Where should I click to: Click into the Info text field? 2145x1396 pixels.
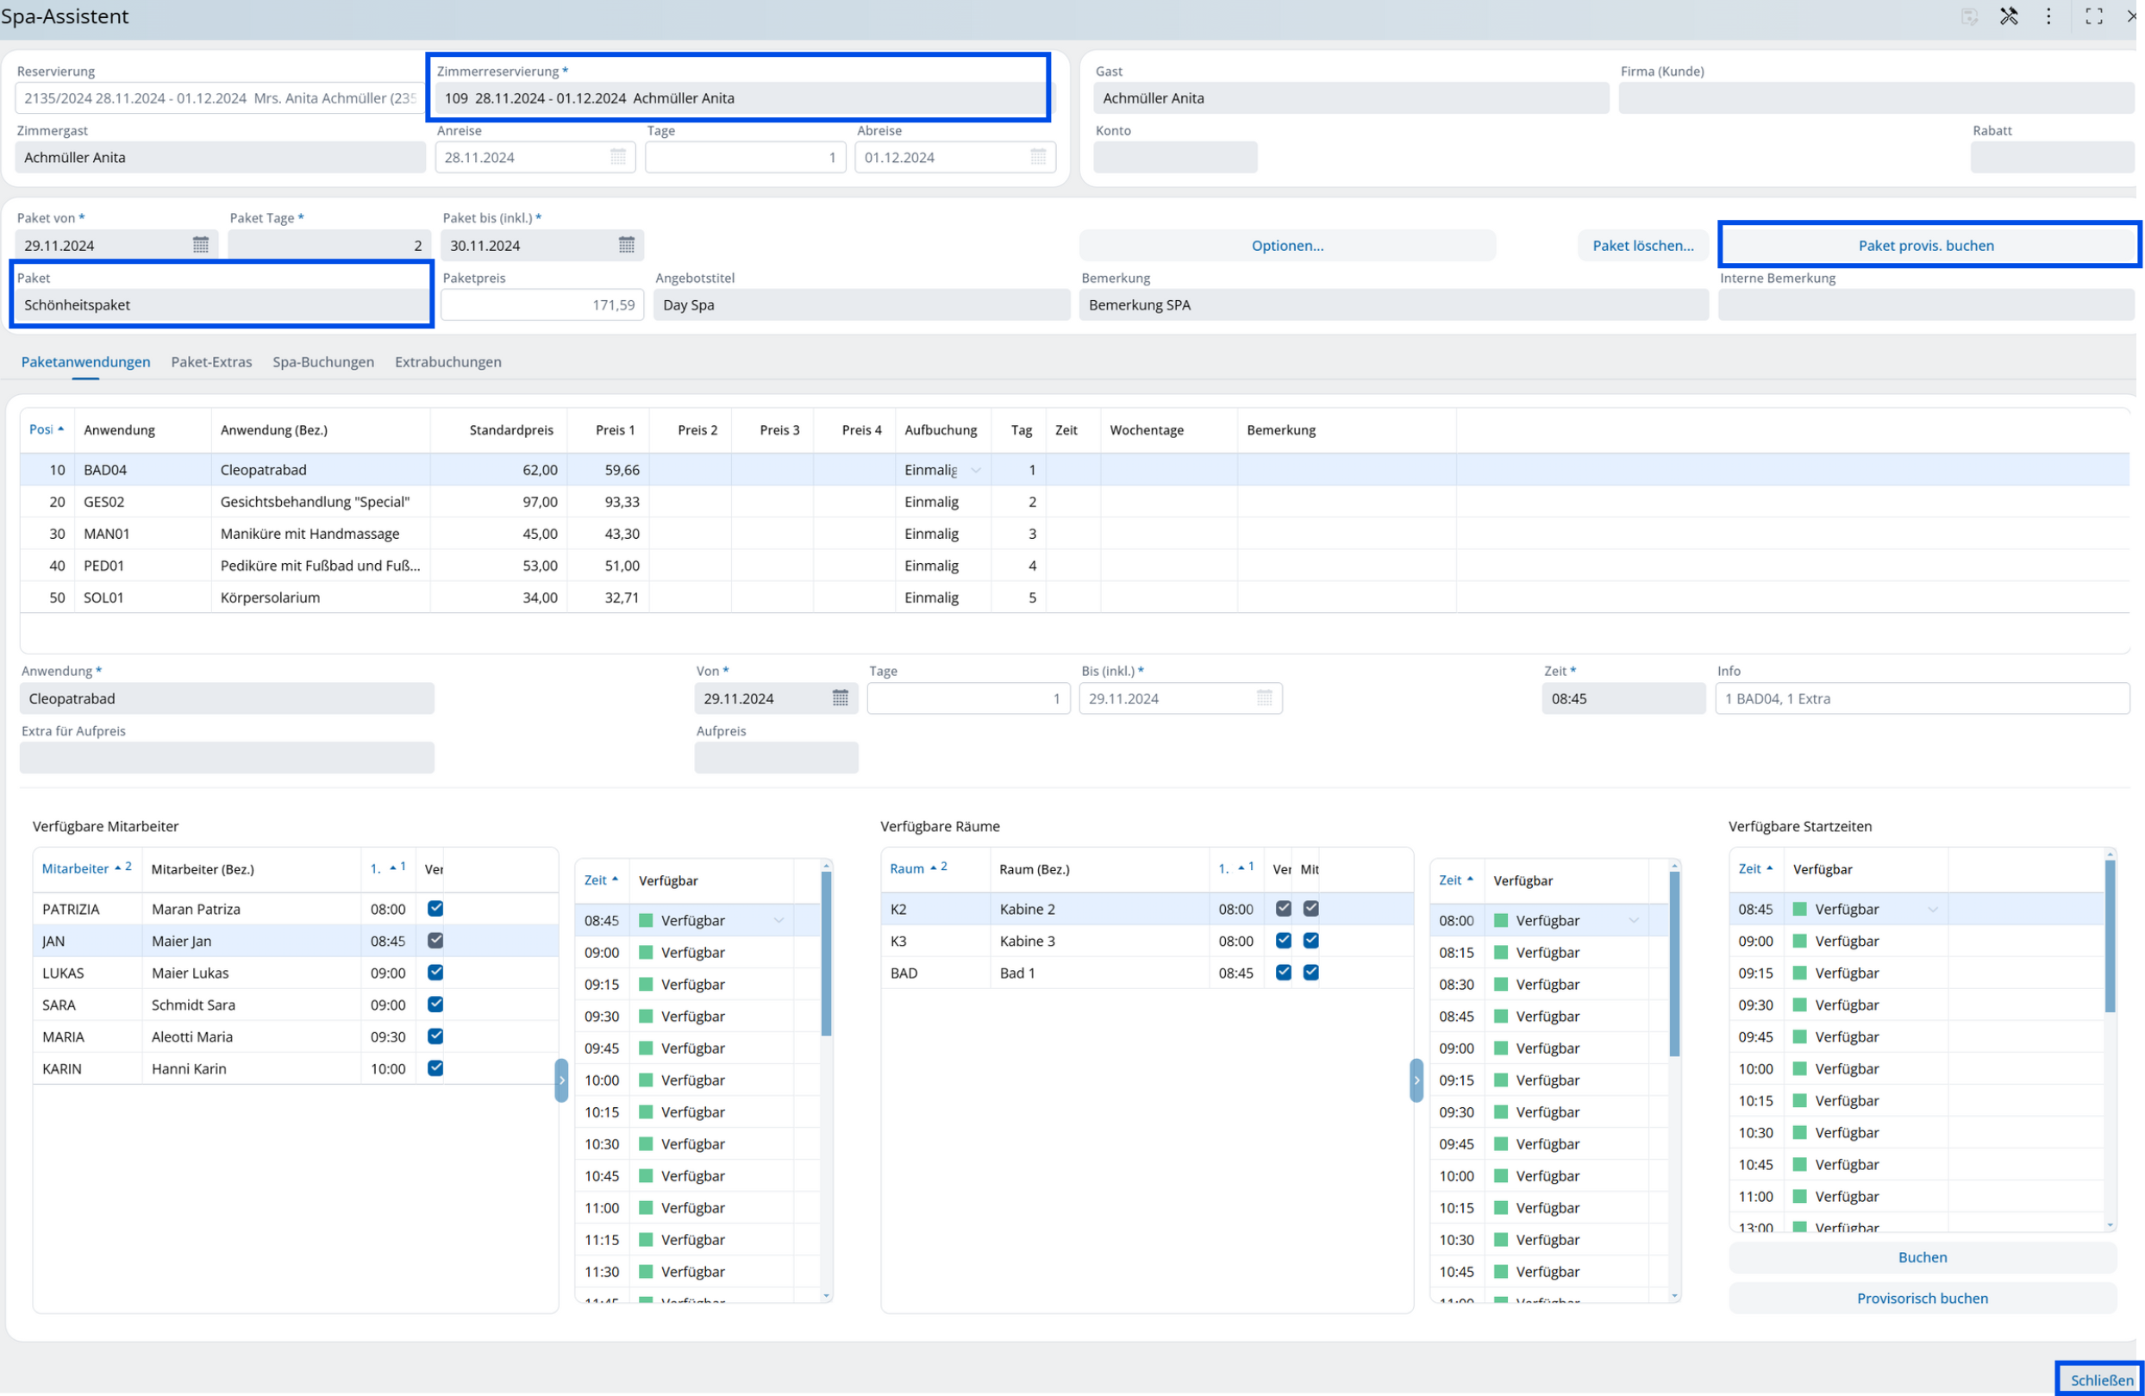tap(1921, 698)
